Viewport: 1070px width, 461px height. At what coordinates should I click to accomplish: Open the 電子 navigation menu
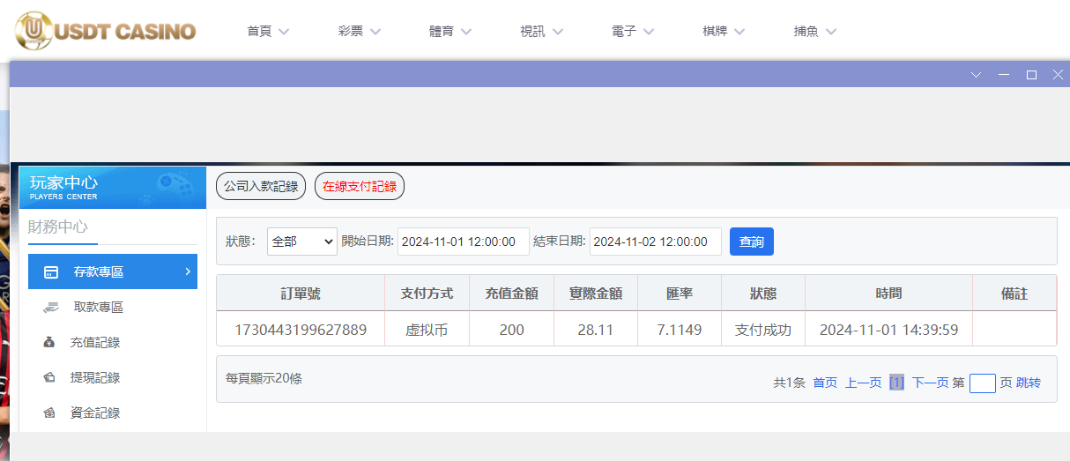tap(632, 32)
